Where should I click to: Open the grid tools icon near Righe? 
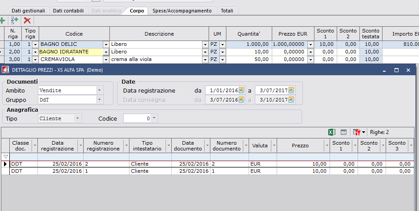point(357,132)
